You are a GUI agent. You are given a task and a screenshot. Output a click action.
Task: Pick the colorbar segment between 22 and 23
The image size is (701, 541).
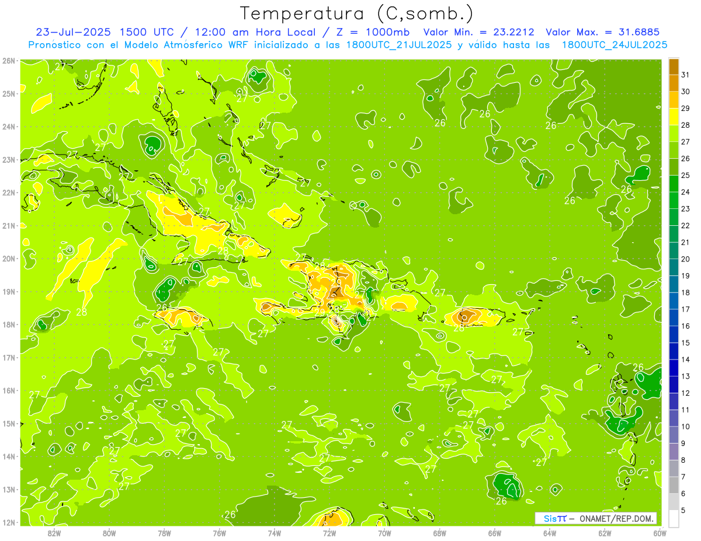(674, 217)
